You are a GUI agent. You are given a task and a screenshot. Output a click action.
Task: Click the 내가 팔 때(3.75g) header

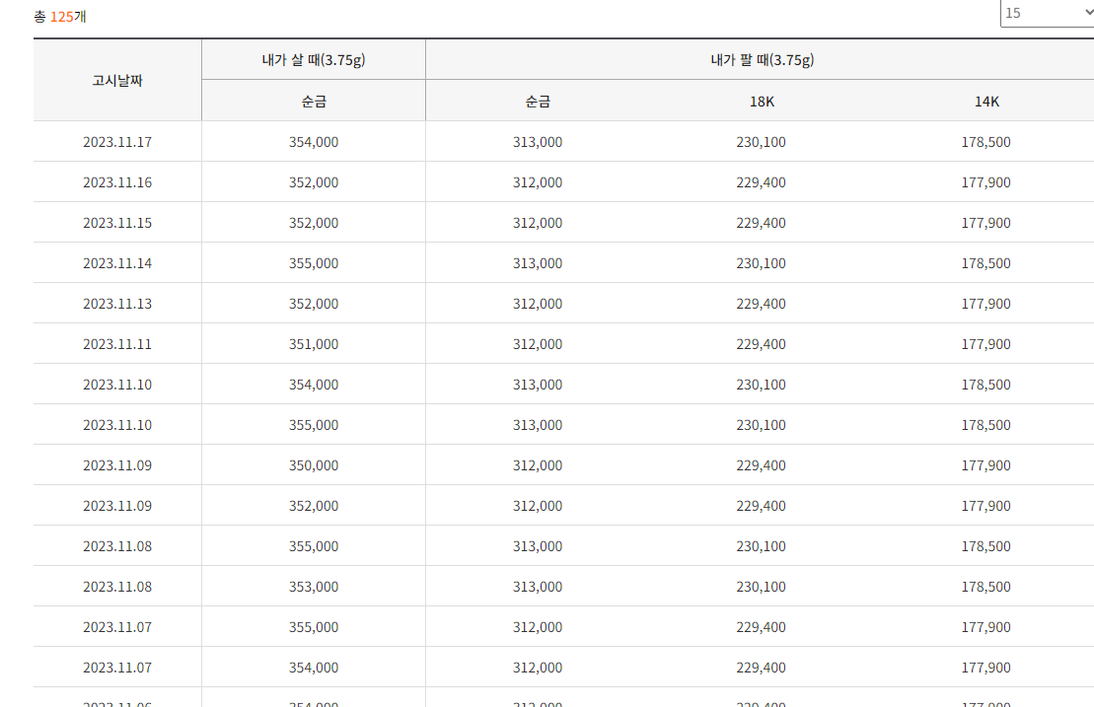coord(759,59)
